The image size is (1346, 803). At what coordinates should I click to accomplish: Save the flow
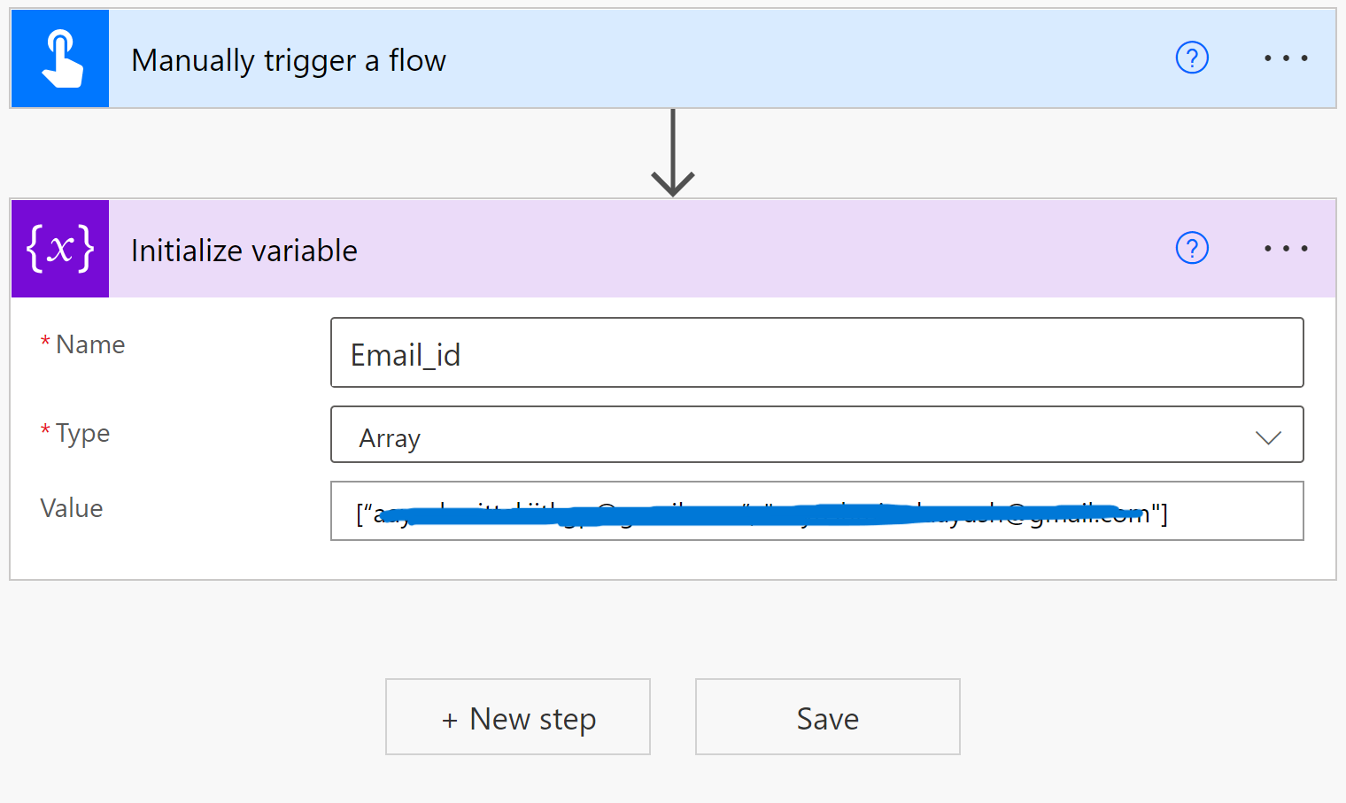(828, 717)
